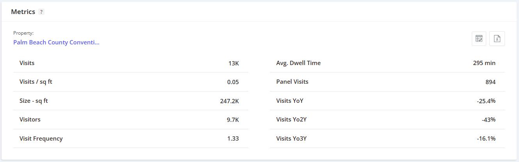This screenshot has height=162, width=519.
Task: Click the Visits Yo3Y label
Action: [291, 139]
